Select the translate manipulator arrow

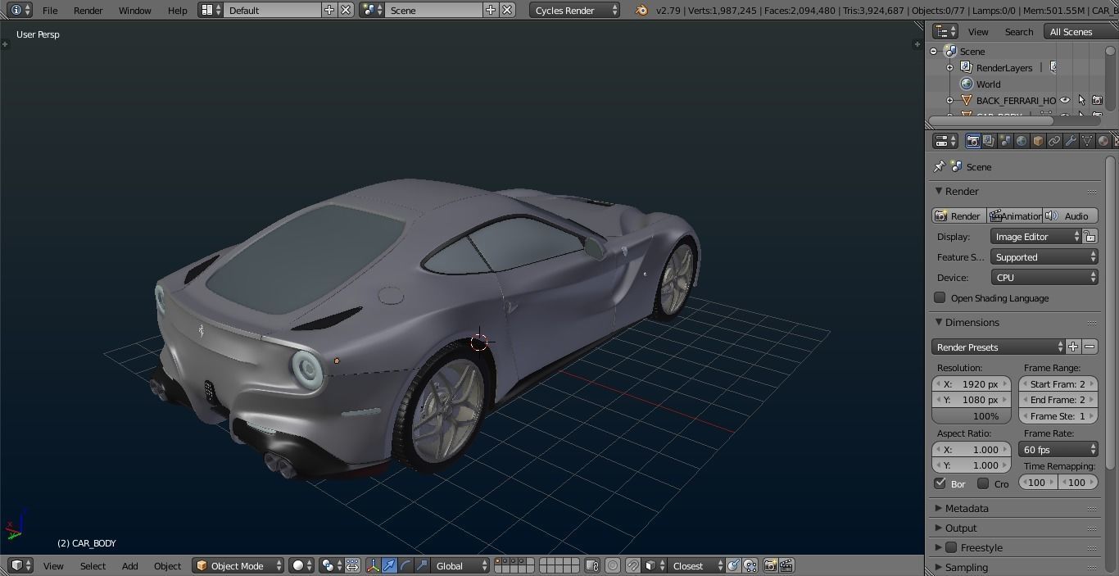pos(389,565)
